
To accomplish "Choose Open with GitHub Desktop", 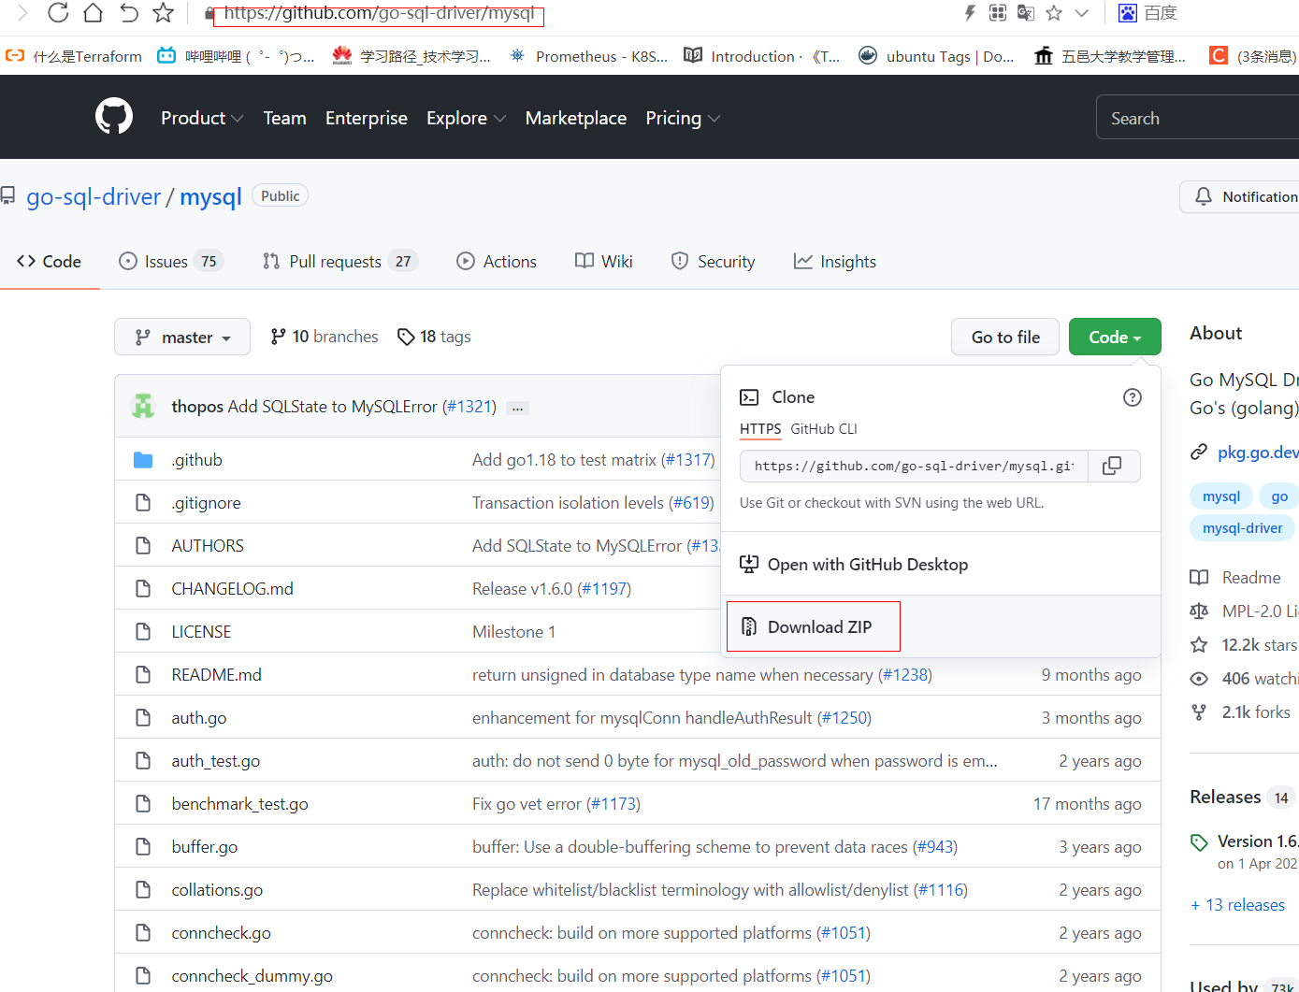I will pos(854,565).
